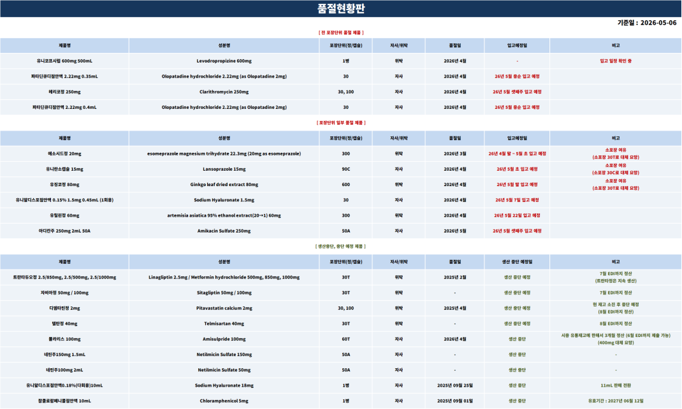Viewport: 682px width, 409px height.
Task: Click the esomeprazole magnesium trihydrate ingredient cell
Action: (x=224, y=154)
